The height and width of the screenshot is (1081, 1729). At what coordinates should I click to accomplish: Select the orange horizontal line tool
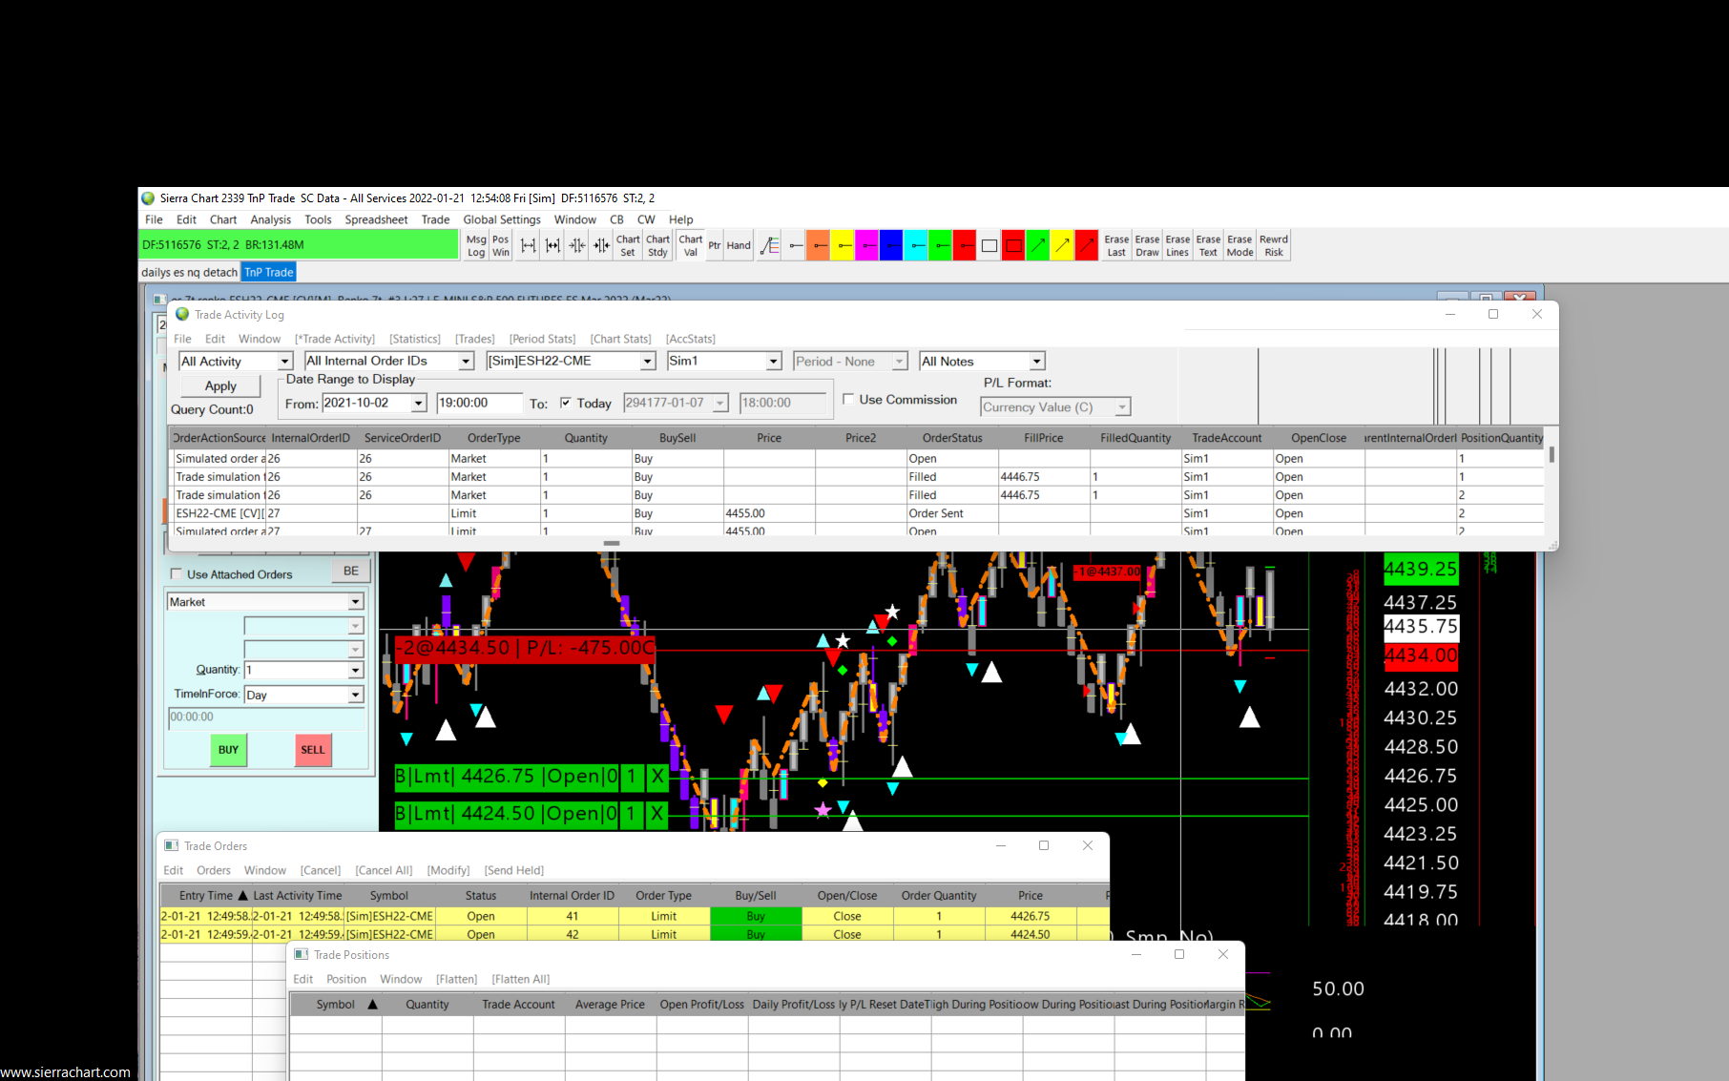point(819,246)
